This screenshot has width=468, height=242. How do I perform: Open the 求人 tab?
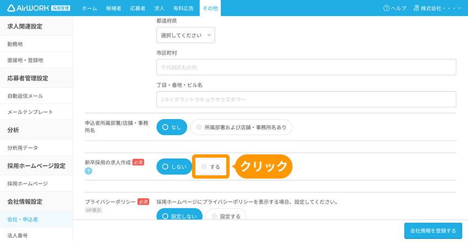(159, 8)
